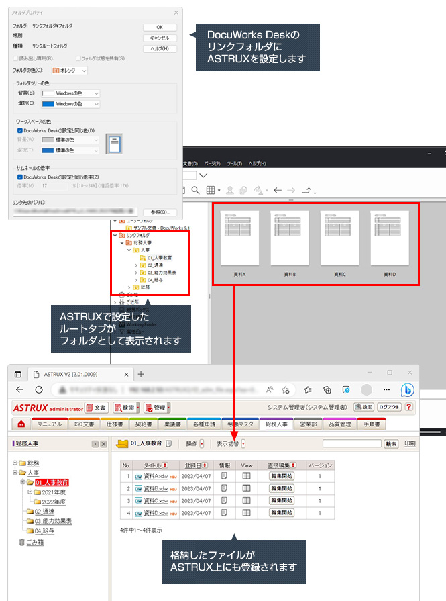The width and height of the screenshot is (446, 601).
Task: Open the Edge favorites list icon
Action: [x=308, y=389]
